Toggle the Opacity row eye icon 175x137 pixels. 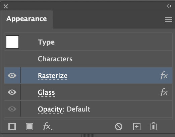12,109
